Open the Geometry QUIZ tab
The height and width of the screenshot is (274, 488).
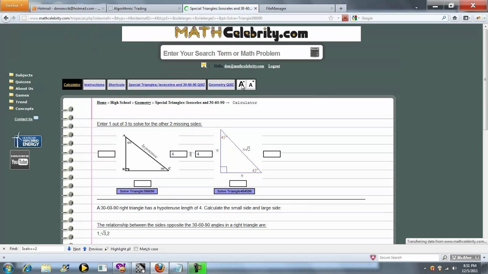tap(221, 84)
